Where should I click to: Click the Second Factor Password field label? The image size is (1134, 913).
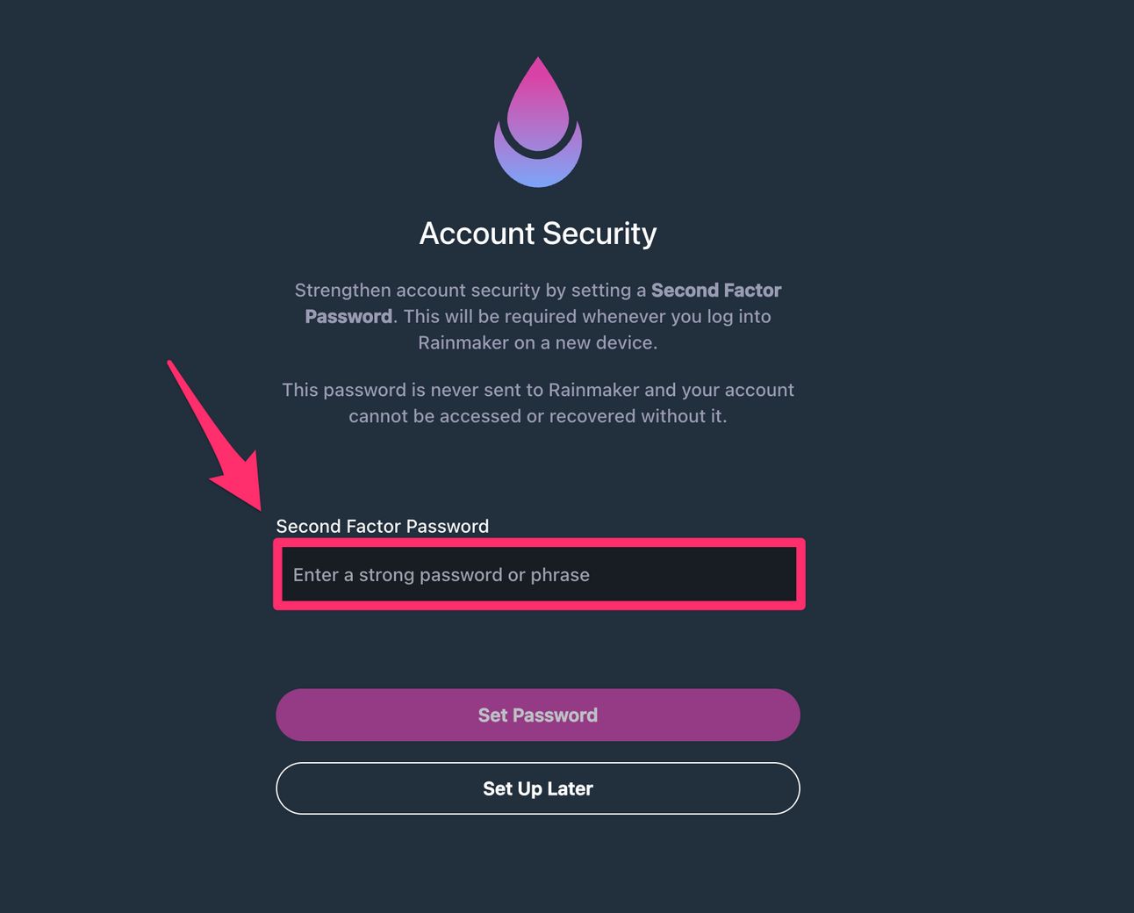coord(382,526)
